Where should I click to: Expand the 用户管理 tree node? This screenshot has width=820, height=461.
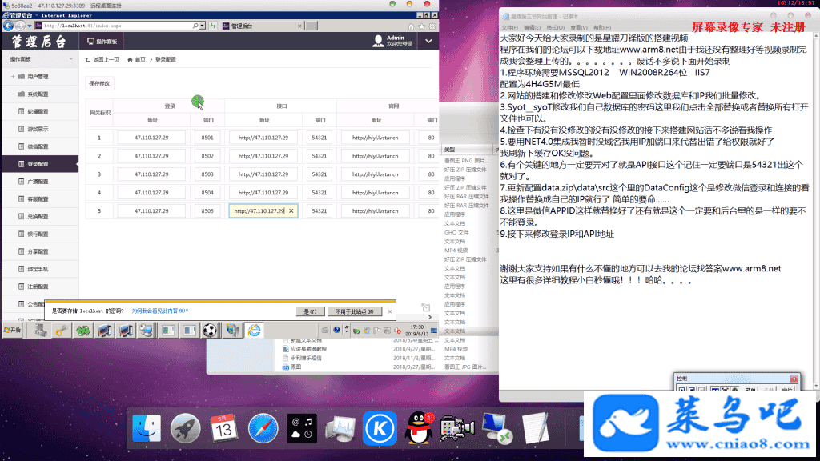pyautogui.click(x=13, y=77)
